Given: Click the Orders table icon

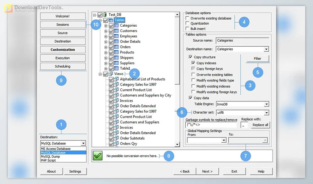Looking at the screenshot, I should coord(116,47).
